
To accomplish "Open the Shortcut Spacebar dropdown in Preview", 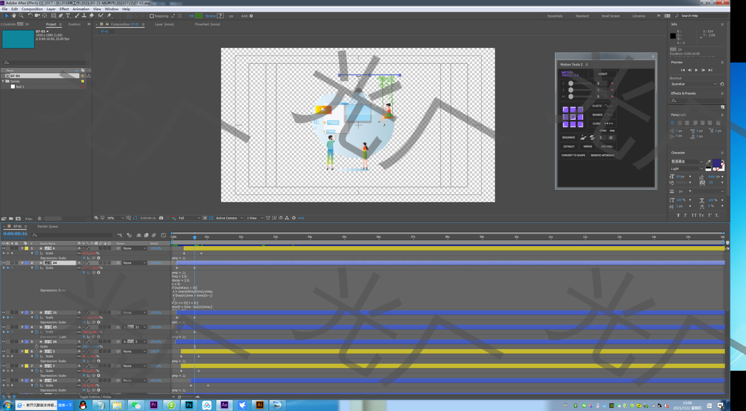I will [x=693, y=84].
